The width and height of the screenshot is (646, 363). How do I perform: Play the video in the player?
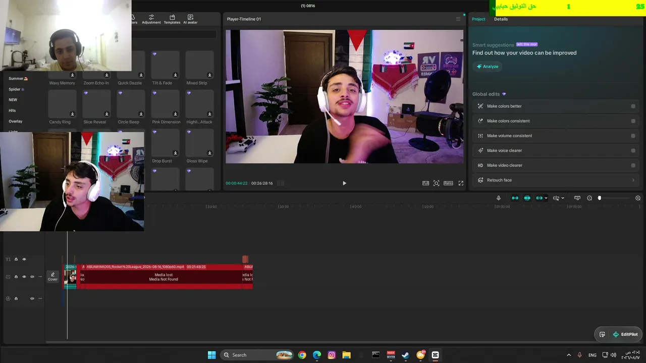344,184
